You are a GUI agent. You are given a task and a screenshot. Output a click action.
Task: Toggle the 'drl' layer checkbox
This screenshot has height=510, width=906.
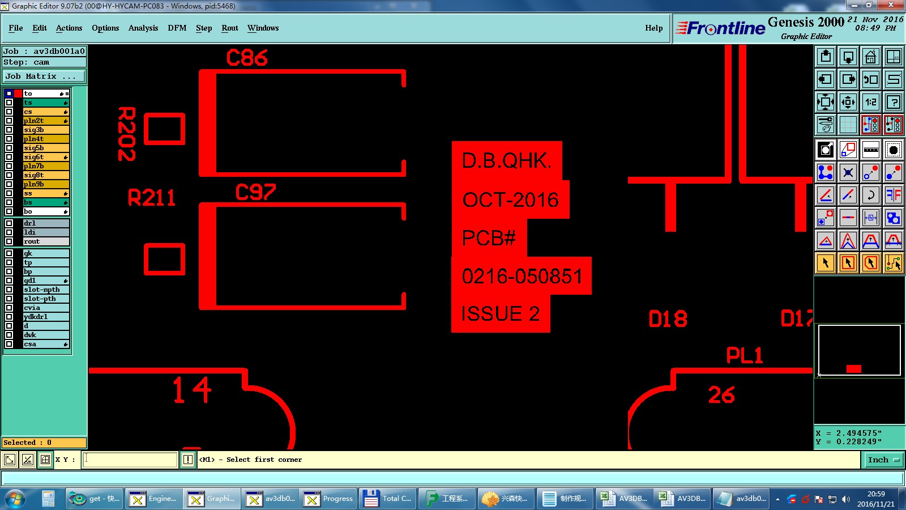coord(9,223)
